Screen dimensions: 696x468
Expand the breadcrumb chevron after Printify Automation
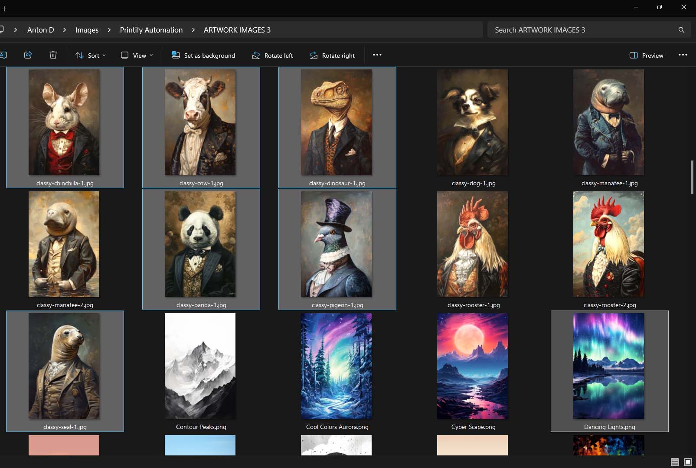point(193,29)
